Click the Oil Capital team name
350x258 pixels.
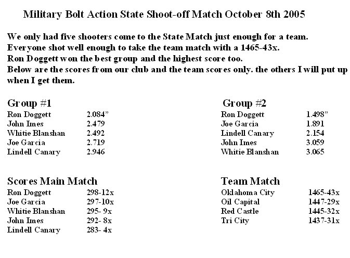tap(240, 201)
